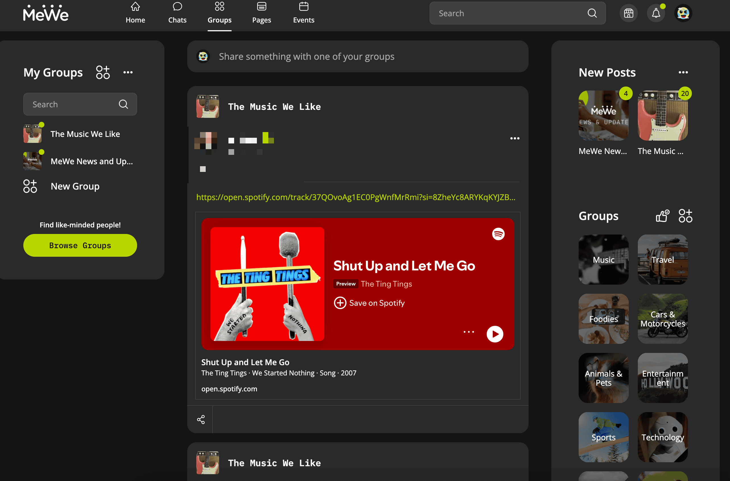
Task: Click the magnifier icon in top search bar
Action: click(x=592, y=13)
